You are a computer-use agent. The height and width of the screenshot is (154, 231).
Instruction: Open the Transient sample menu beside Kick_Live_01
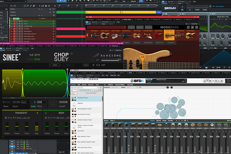[x=5, y=118]
